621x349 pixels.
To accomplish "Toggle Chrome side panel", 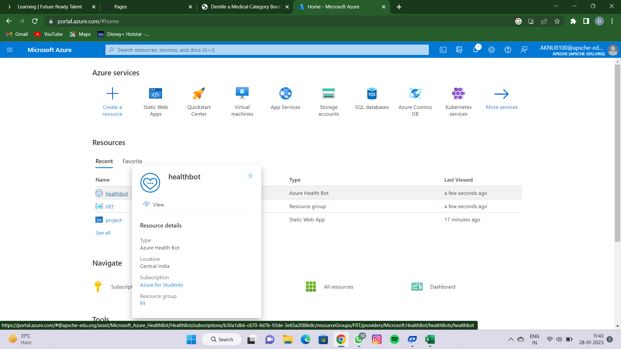I will 586,21.
